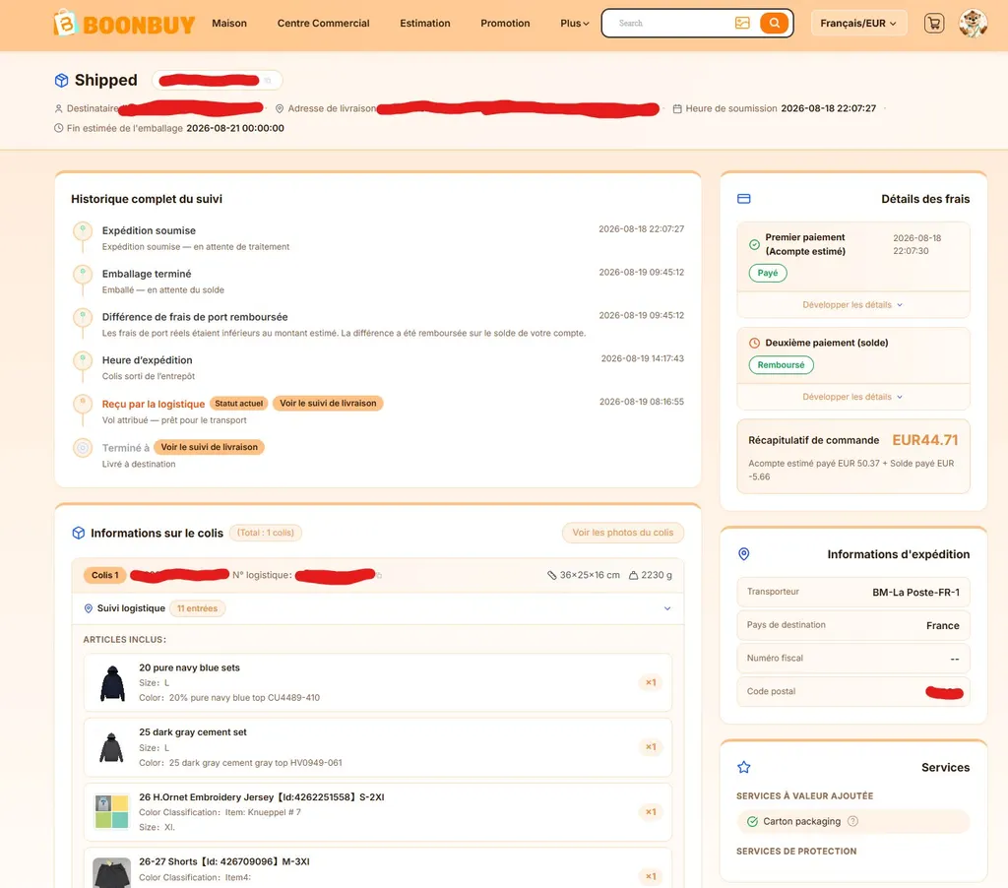
Task: Click the Expédition soumise timeline marker
Action: (83, 230)
